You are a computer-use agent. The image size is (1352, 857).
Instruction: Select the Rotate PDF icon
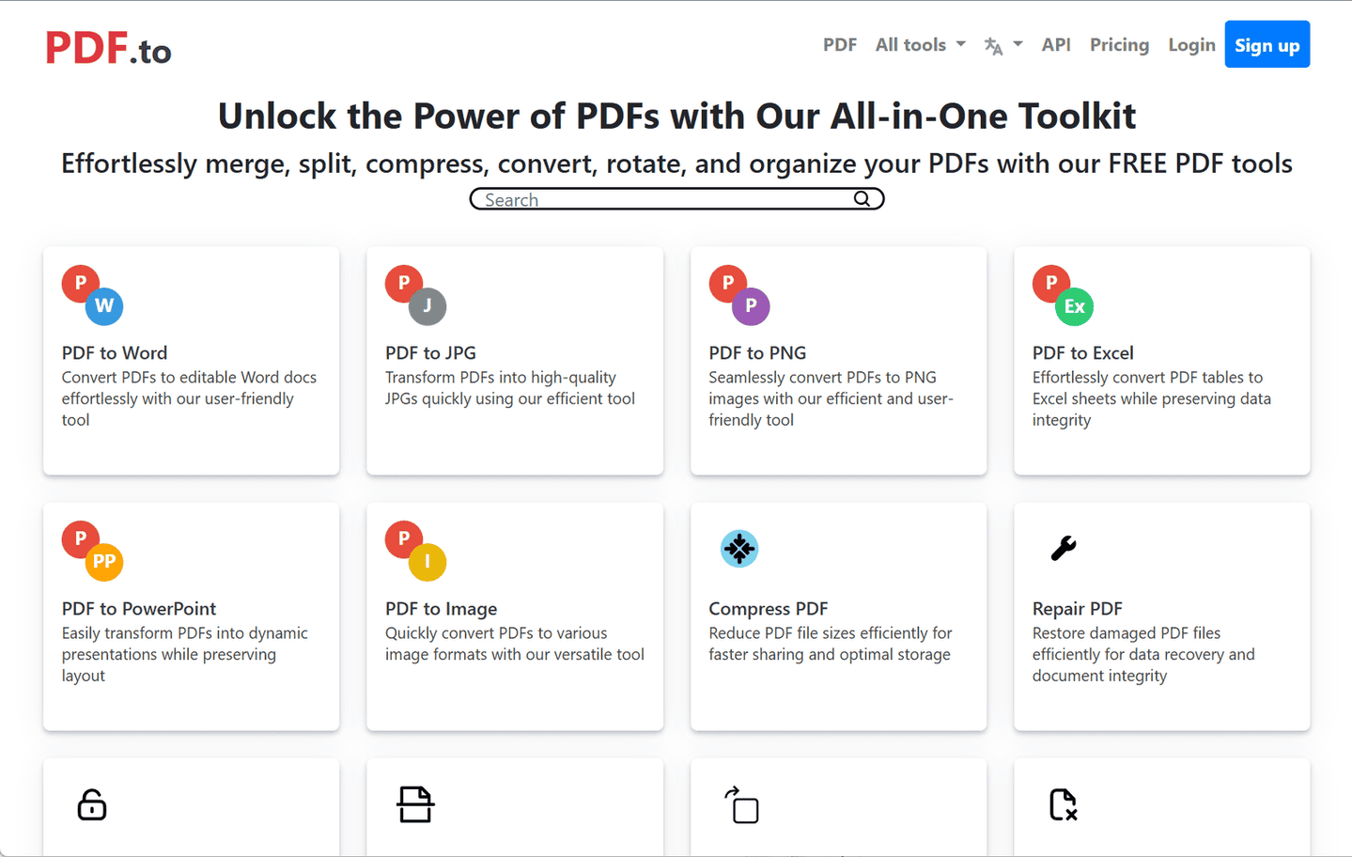pos(741,806)
